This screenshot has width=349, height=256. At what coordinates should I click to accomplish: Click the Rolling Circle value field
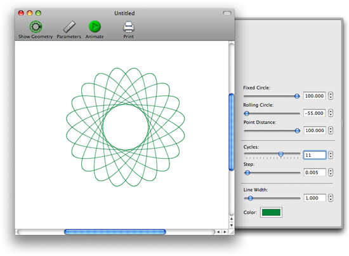(x=314, y=113)
